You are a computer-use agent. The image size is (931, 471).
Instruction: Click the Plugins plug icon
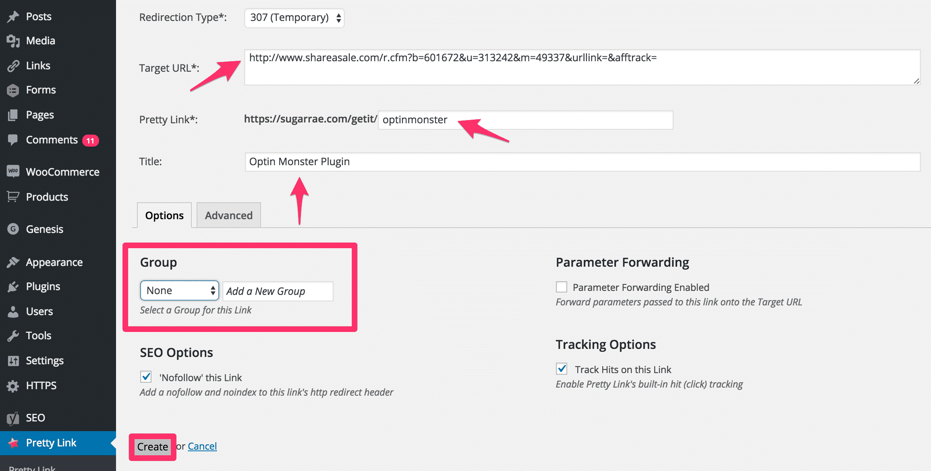pyautogui.click(x=13, y=286)
